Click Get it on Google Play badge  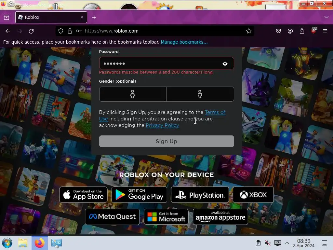click(139, 195)
